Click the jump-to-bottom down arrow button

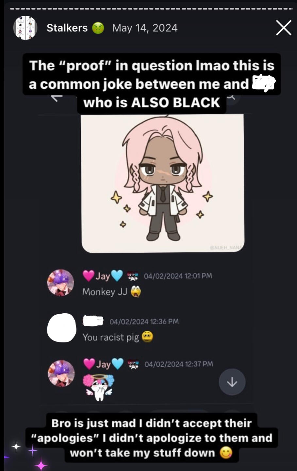(232, 382)
